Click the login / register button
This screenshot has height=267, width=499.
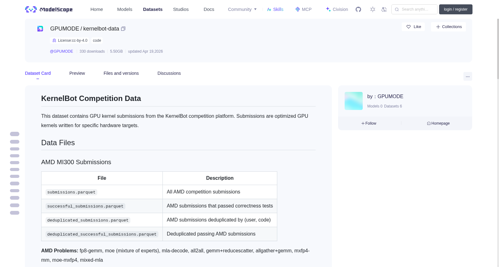tap(456, 9)
